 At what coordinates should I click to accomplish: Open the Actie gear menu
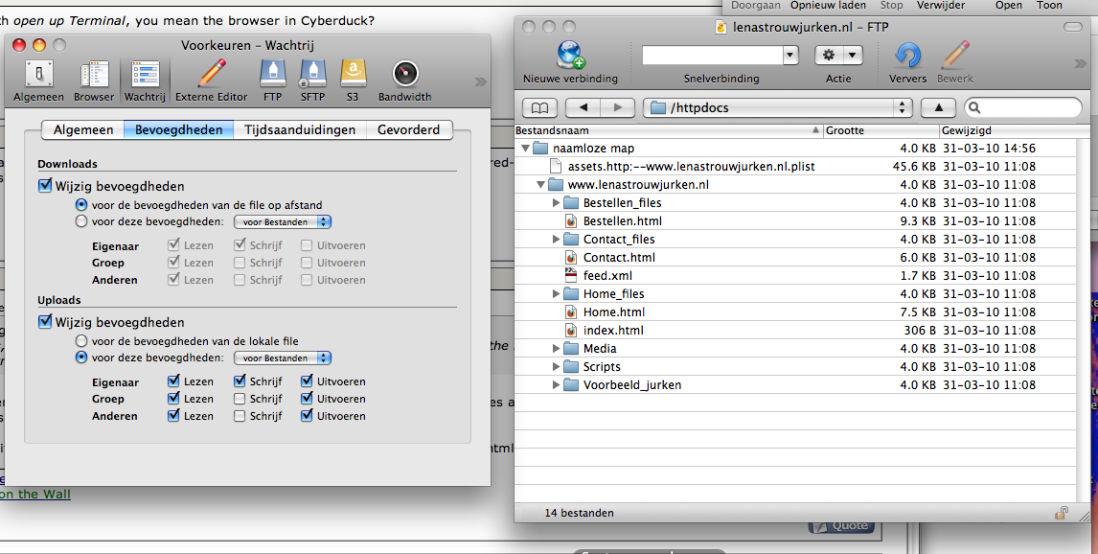[x=838, y=55]
